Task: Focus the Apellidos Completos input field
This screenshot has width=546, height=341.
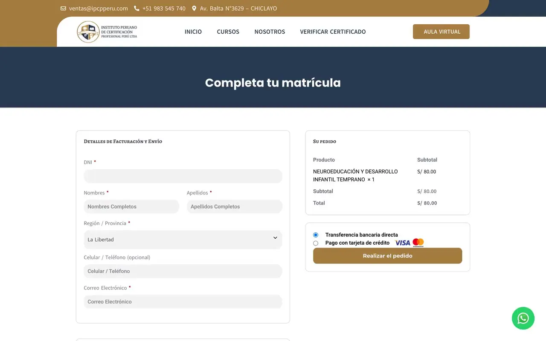Action: (x=235, y=207)
